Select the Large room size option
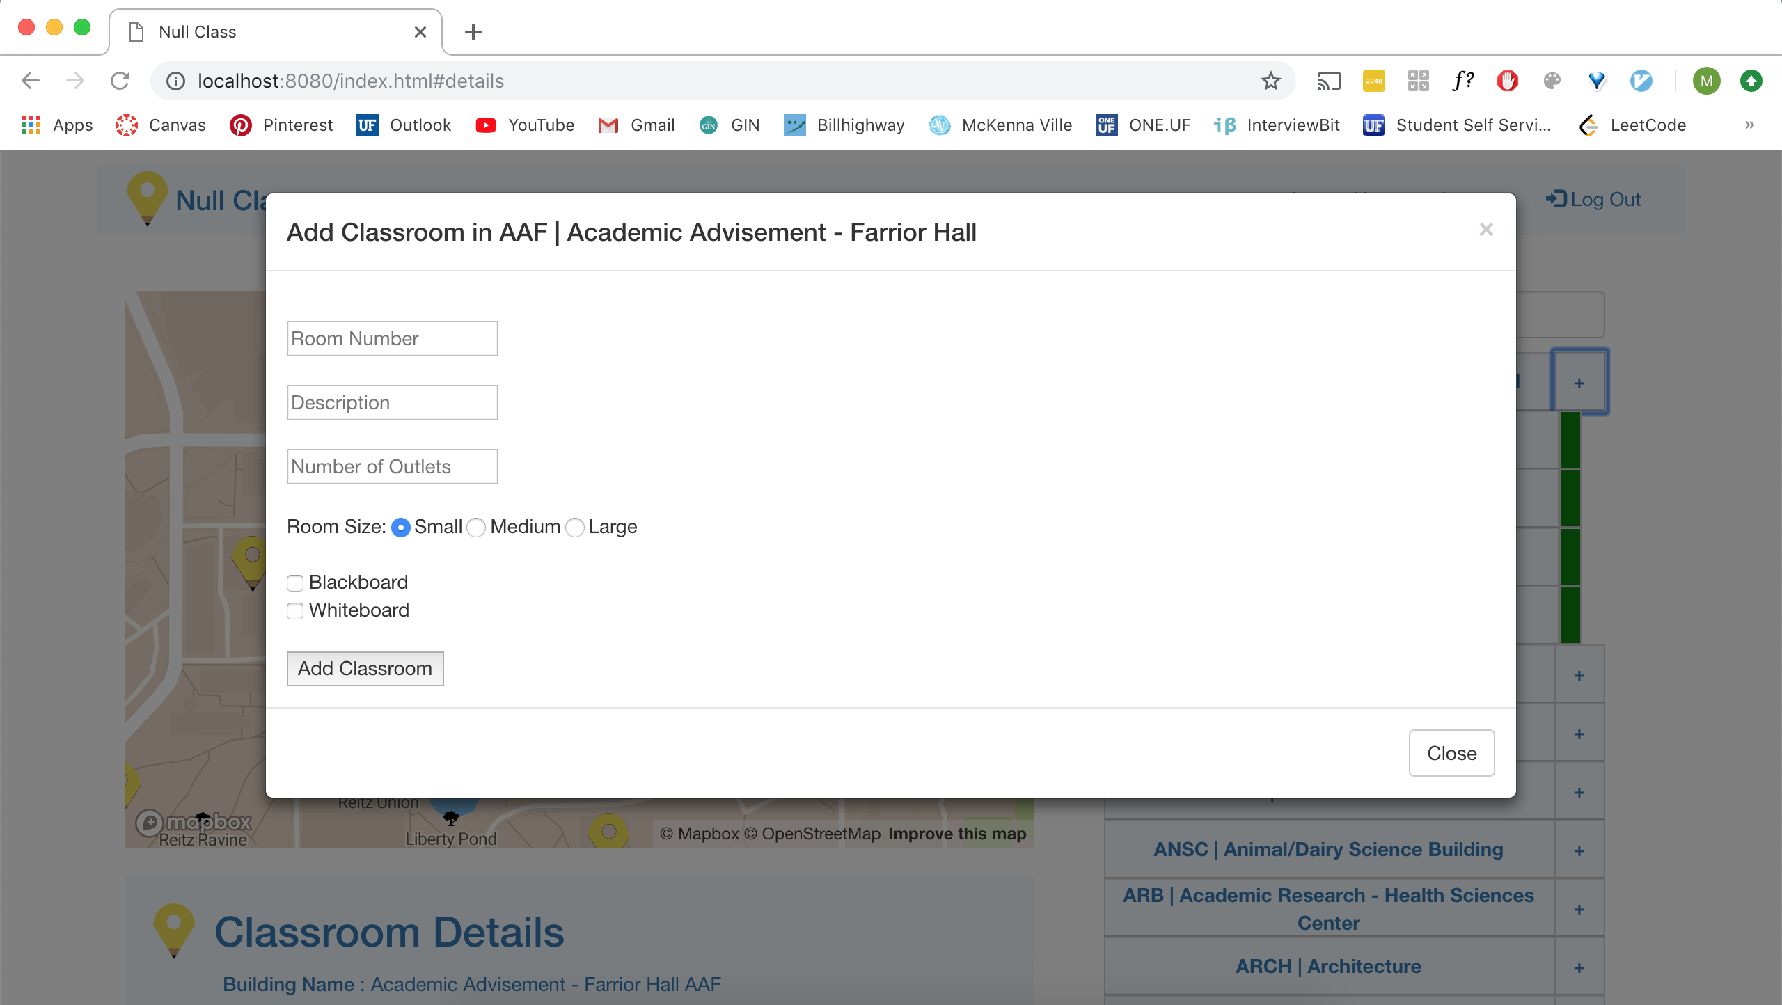This screenshot has height=1005, width=1782. tap(575, 528)
